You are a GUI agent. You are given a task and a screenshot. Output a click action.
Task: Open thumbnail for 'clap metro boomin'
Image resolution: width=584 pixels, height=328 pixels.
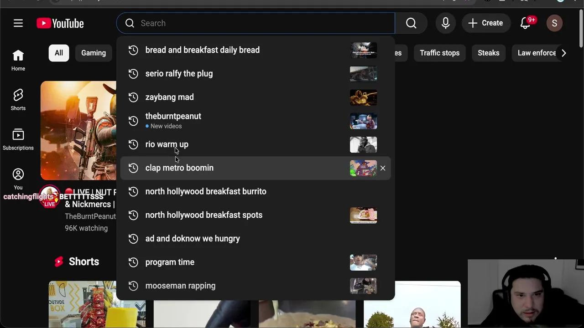point(364,168)
